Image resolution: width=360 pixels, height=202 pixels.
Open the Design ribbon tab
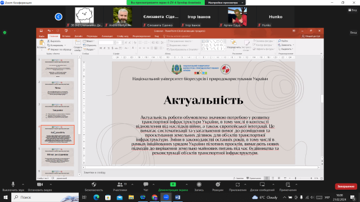point(79,36)
